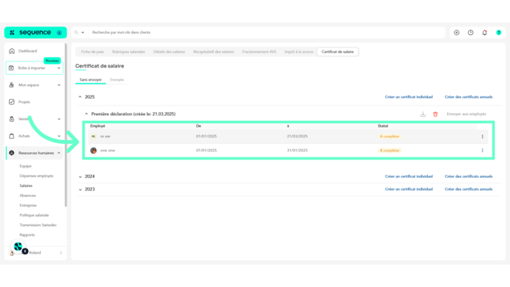Screen dimensions: 510x287
Task: Click Créer des certificats annuels for 2025
Action: (468, 97)
